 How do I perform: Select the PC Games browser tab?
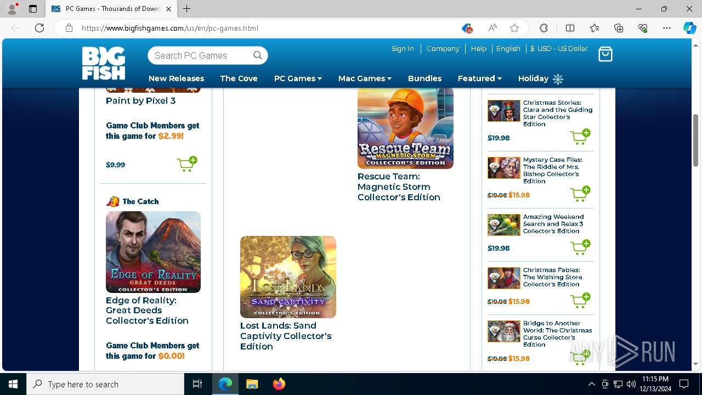tap(111, 9)
